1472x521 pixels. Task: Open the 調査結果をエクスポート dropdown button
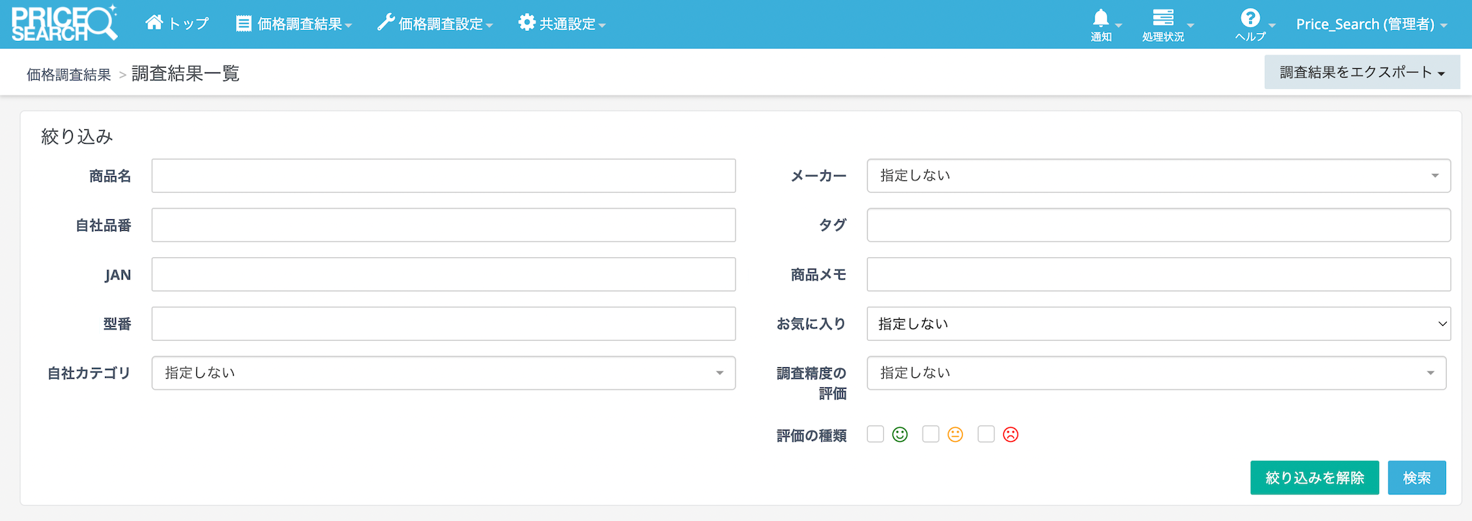[x=1361, y=73]
